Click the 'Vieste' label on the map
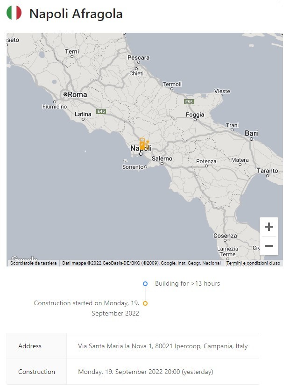Image resolution: width=290 pixels, height=388 pixels. (222, 91)
